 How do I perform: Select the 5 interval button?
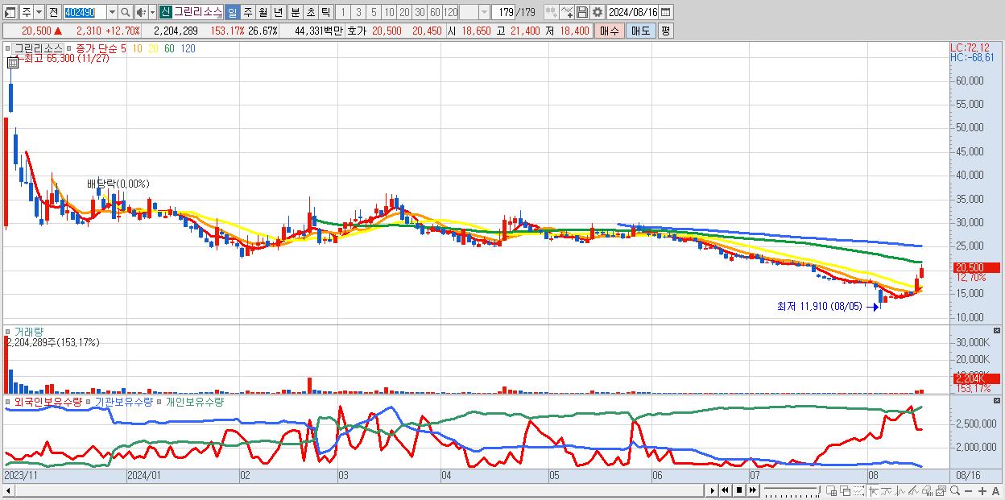[374, 12]
